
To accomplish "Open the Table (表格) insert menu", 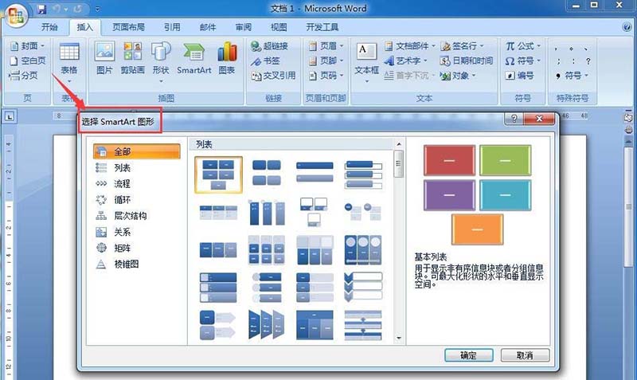I will click(x=69, y=61).
